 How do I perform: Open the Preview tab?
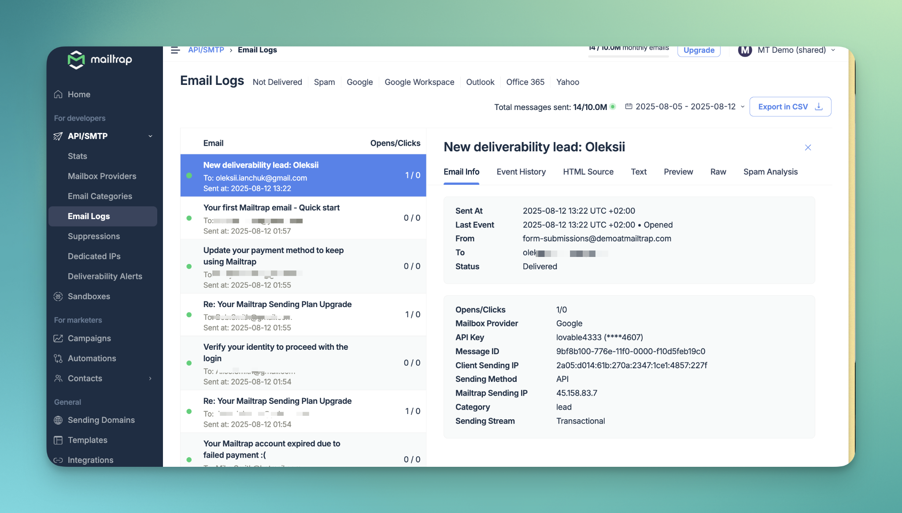(678, 172)
